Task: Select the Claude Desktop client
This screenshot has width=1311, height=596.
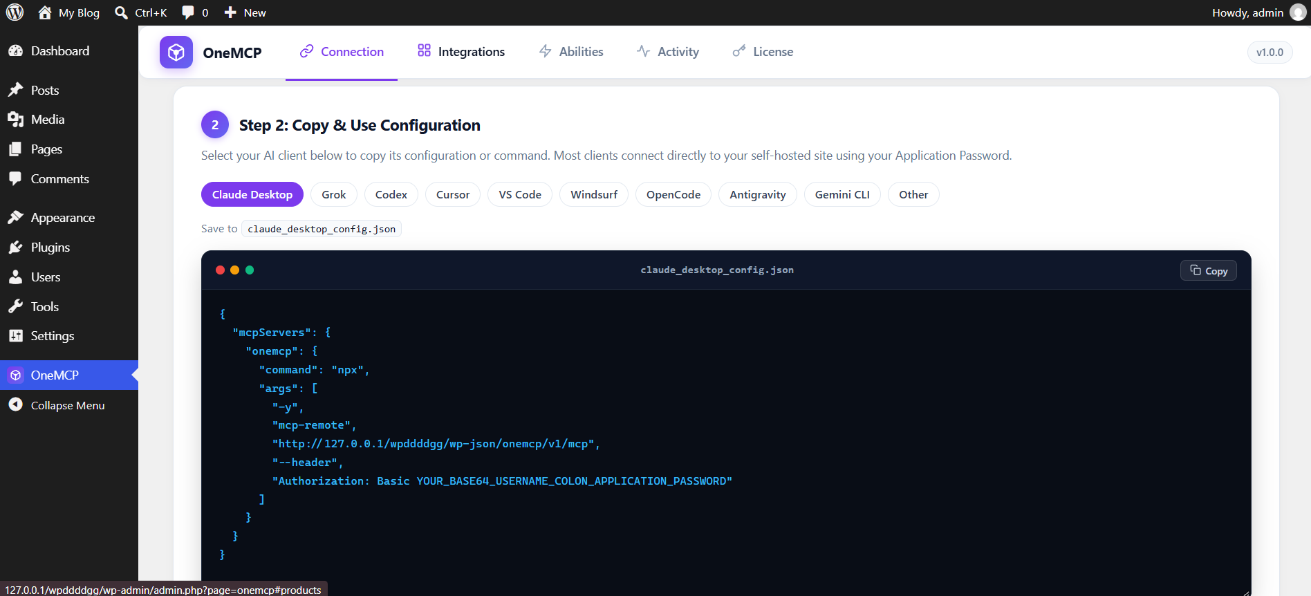Action: point(252,194)
